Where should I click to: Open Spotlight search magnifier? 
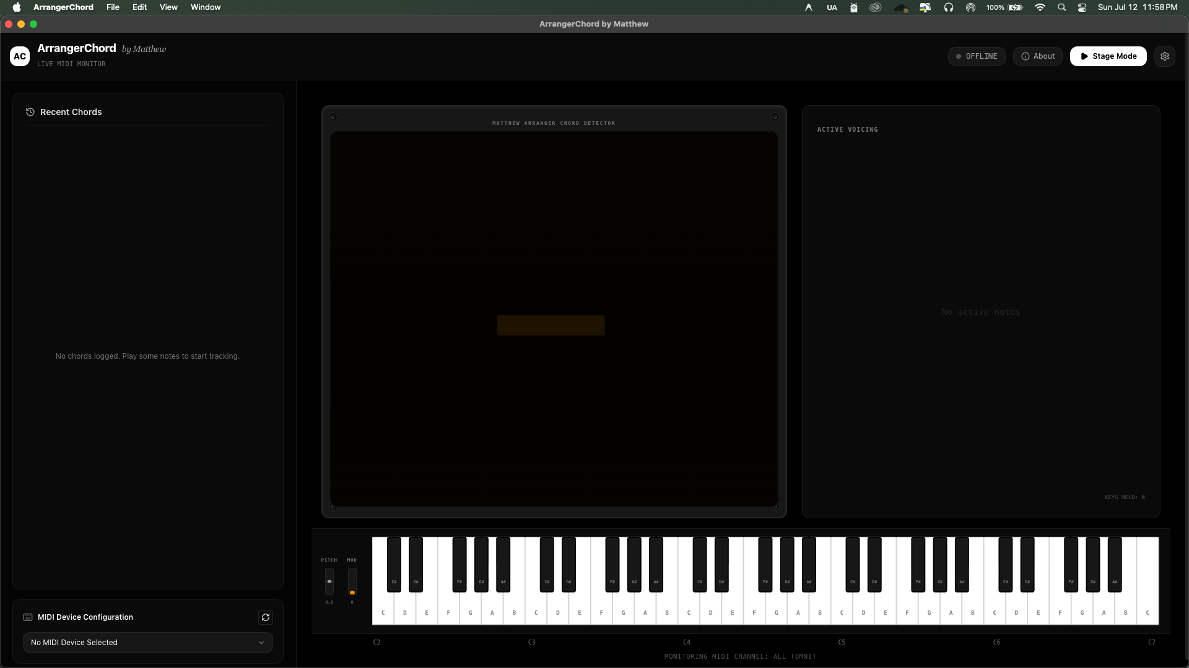(1062, 7)
